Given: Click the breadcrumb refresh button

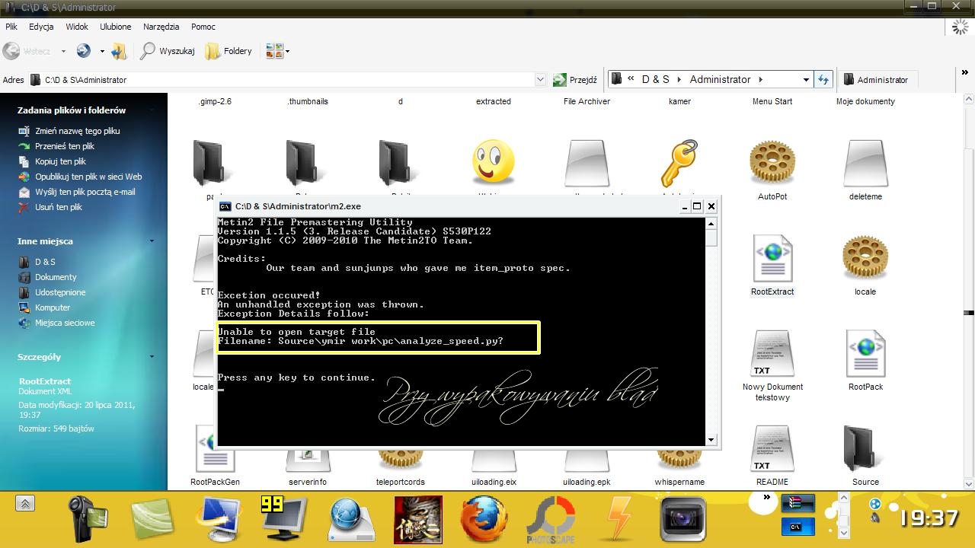Looking at the screenshot, I should 823,79.
